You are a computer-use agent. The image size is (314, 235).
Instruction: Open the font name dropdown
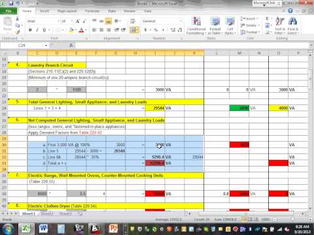click(x=58, y=21)
